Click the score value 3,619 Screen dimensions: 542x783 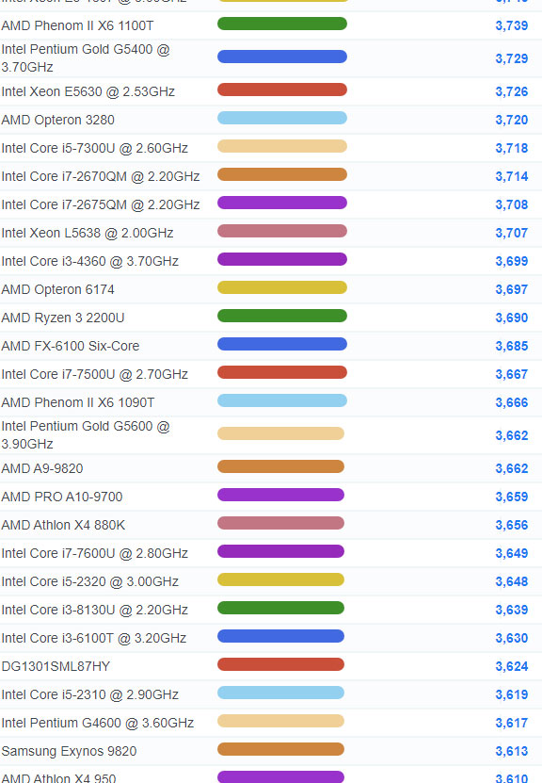[512, 694]
